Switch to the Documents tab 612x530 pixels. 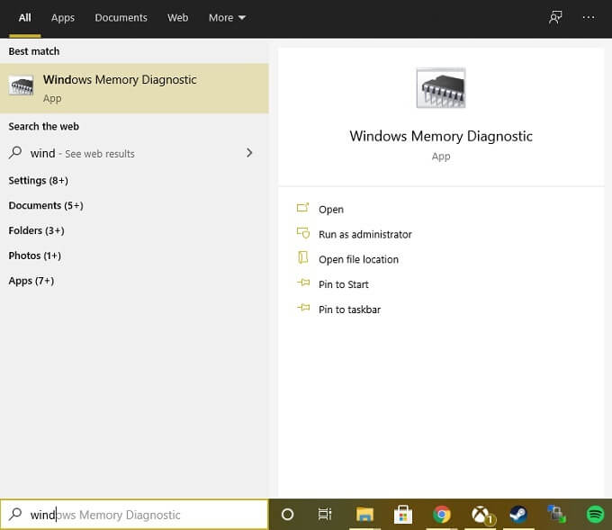tap(121, 17)
